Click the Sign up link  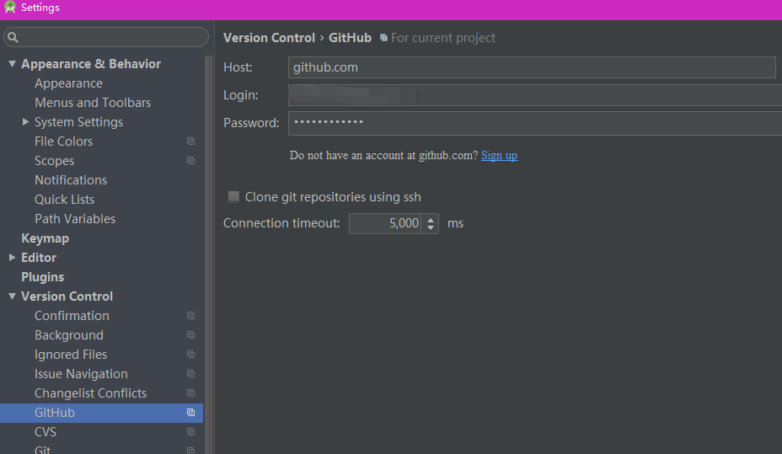point(499,156)
